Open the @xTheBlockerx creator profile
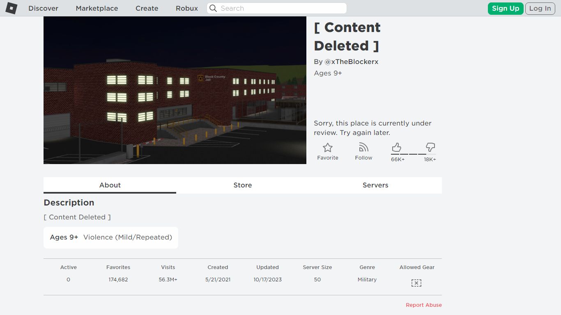The height and width of the screenshot is (315, 561). click(352, 62)
